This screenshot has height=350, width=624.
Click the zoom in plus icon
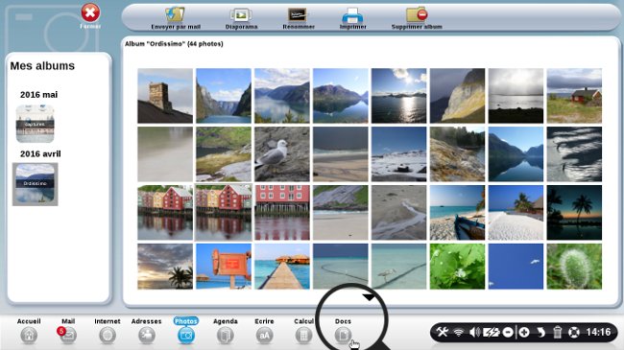coord(524,332)
